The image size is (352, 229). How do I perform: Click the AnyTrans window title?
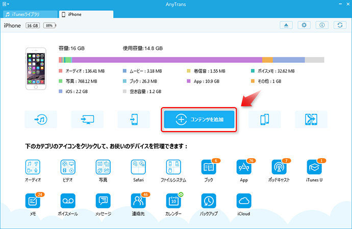pyautogui.click(x=176, y=4)
